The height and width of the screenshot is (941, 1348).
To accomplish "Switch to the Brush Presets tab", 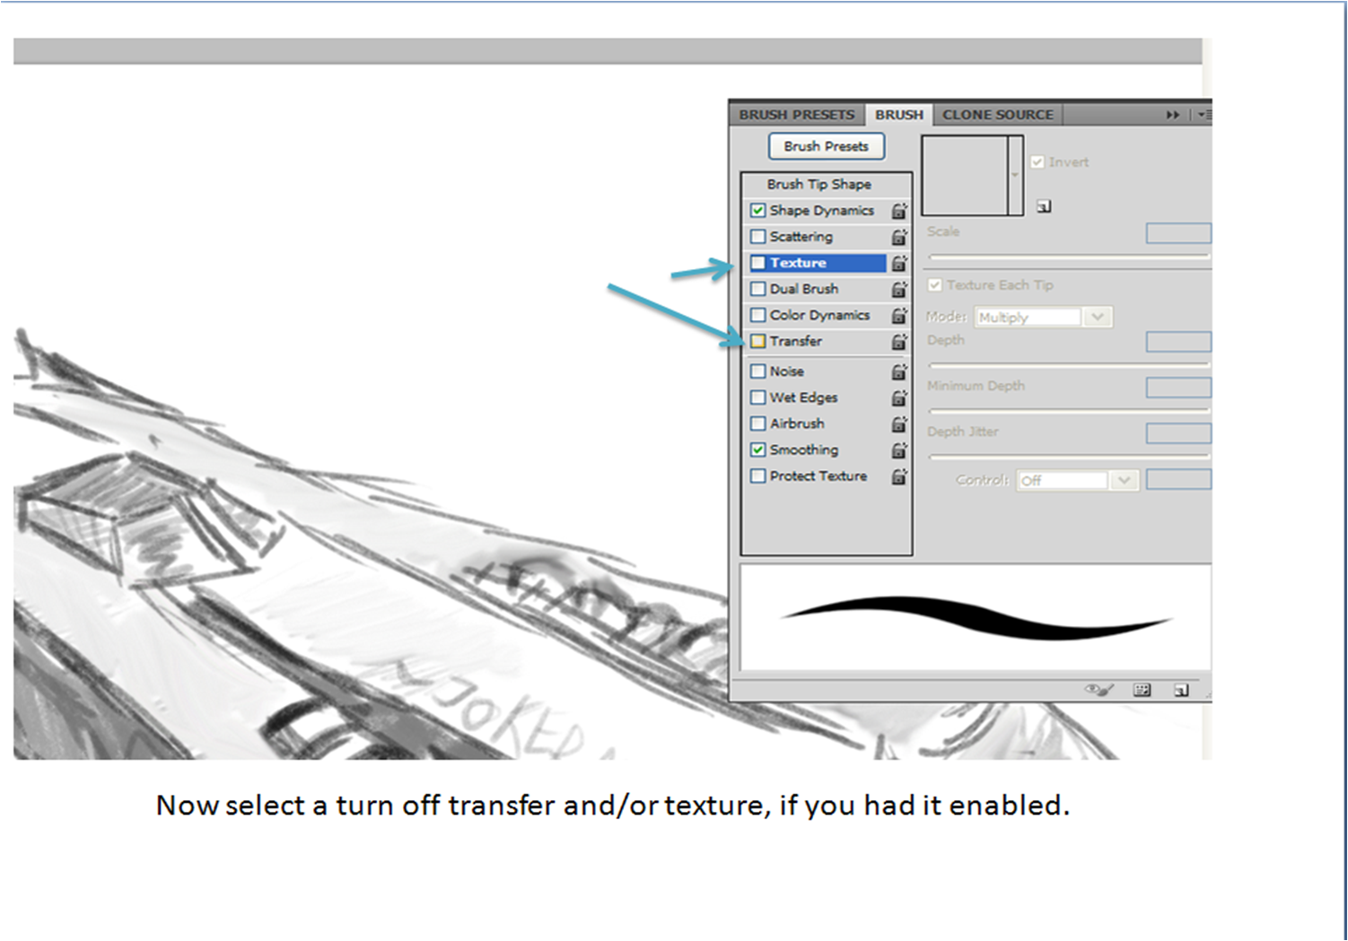I will pyautogui.click(x=796, y=115).
